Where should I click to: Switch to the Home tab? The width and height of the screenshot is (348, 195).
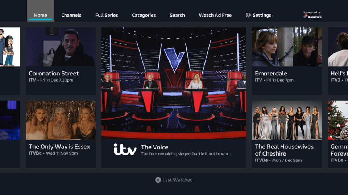(41, 15)
